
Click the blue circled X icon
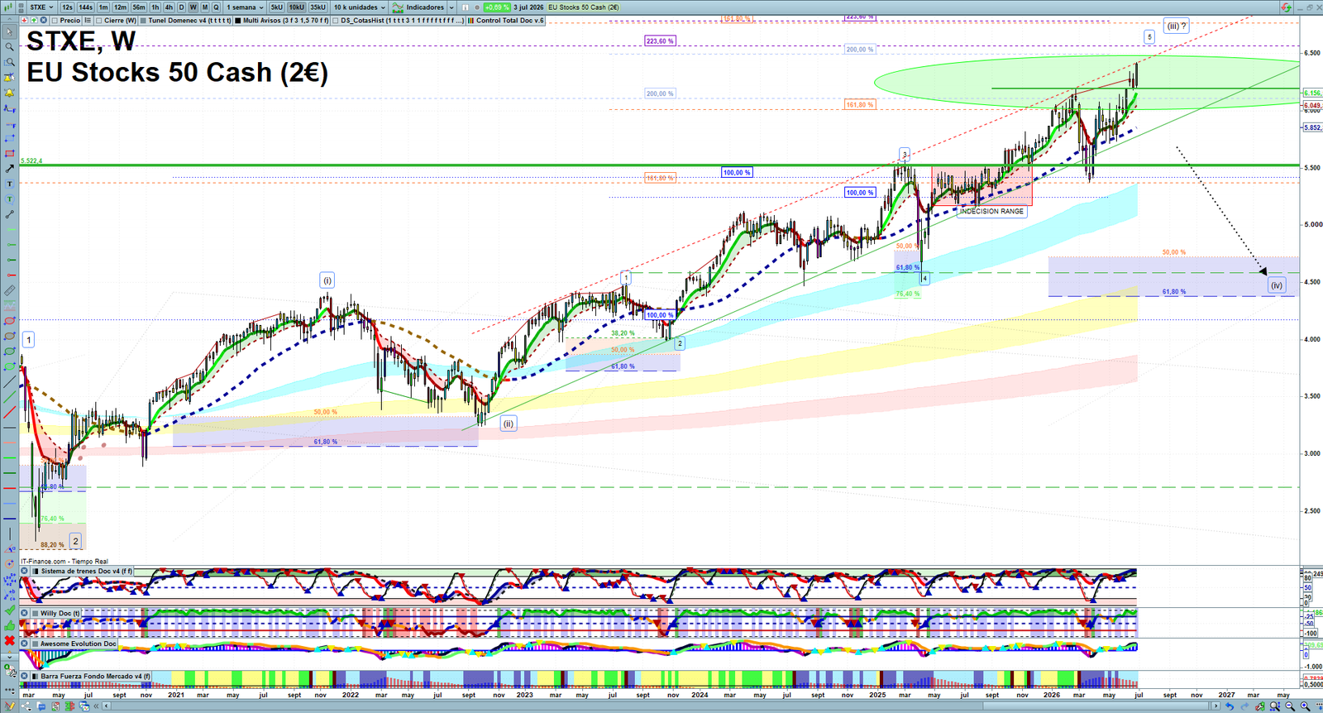coord(44,20)
